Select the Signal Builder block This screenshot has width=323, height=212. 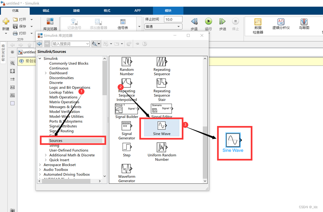(x=126, y=111)
